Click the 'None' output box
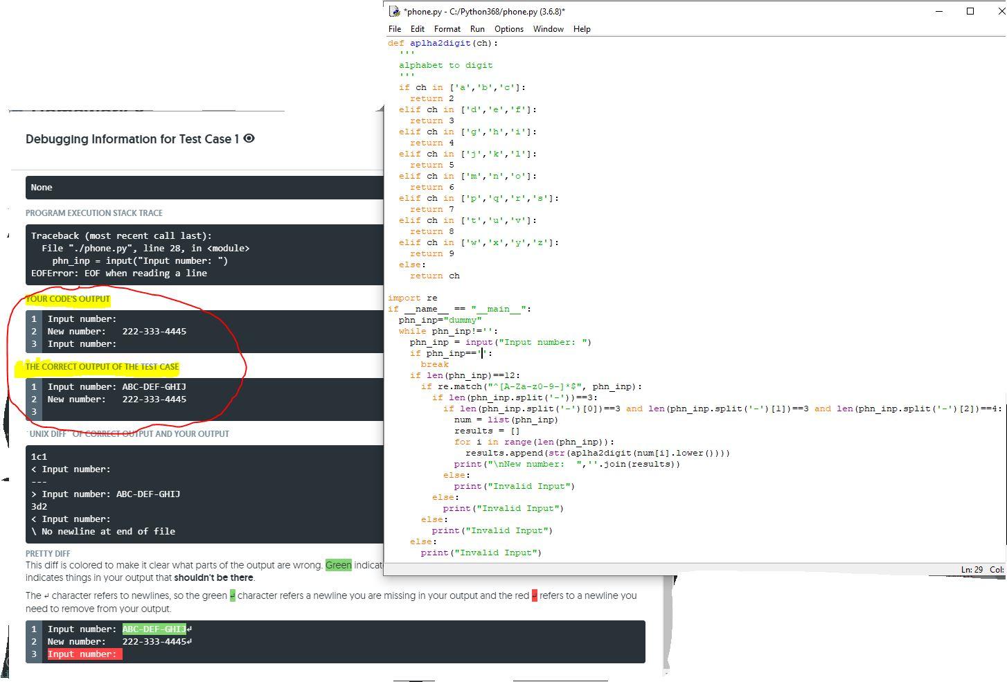1007x682 pixels. coord(204,188)
